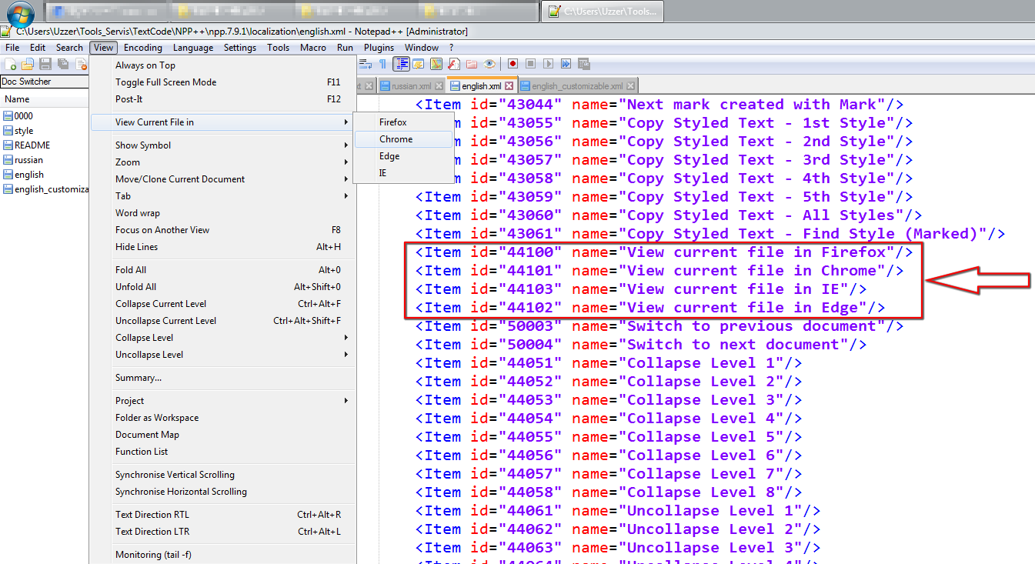Click the Open file toolbar icon
Screen dimensions: 1035x564
click(28, 64)
